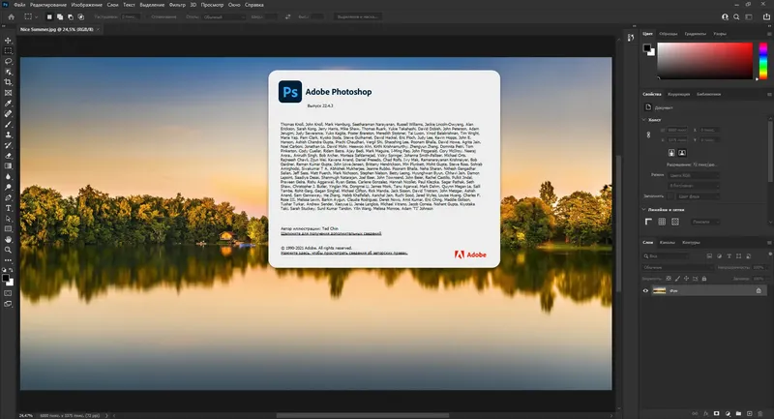Select the Frame tool
This screenshot has width=774, height=419.
(x=8, y=93)
